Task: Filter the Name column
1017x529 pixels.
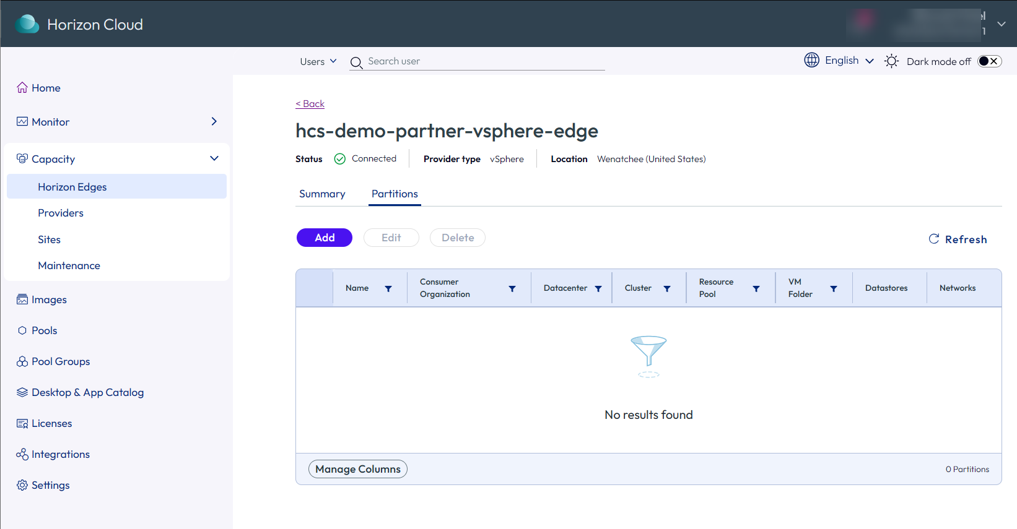Action: click(388, 288)
